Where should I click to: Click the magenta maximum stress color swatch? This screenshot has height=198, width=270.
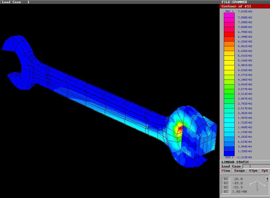point(229,15)
